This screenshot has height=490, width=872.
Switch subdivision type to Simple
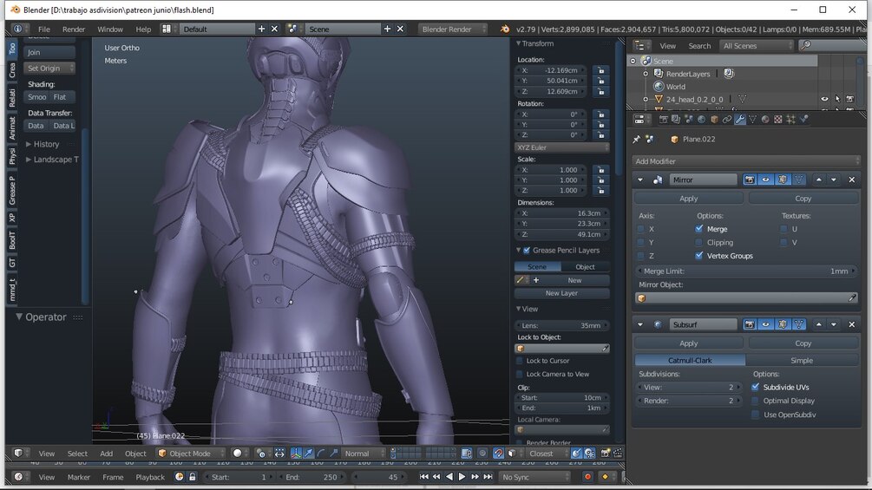pyautogui.click(x=803, y=360)
